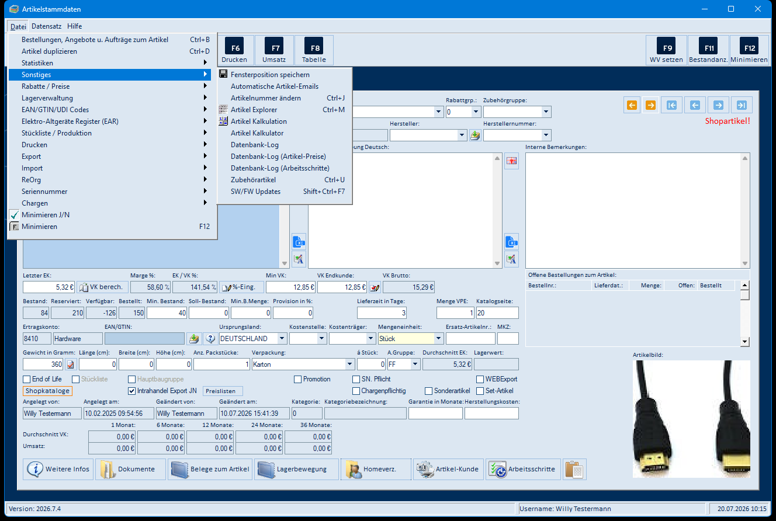Click the VK berech. button
776x521 pixels.
pyautogui.click(x=102, y=287)
